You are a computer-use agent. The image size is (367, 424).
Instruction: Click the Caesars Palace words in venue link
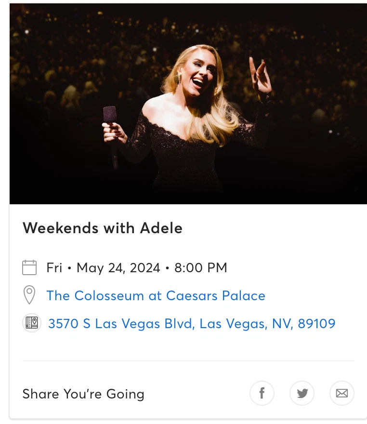tap(216, 295)
